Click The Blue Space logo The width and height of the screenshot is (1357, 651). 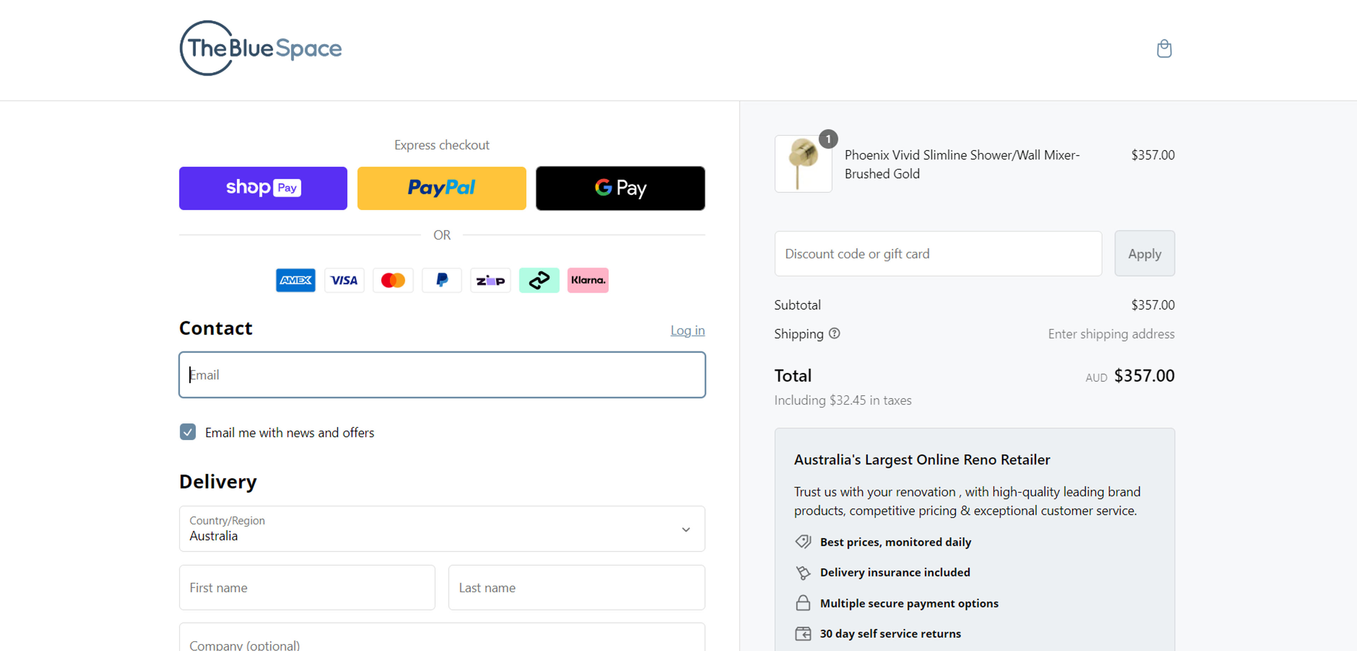tap(261, 48)
